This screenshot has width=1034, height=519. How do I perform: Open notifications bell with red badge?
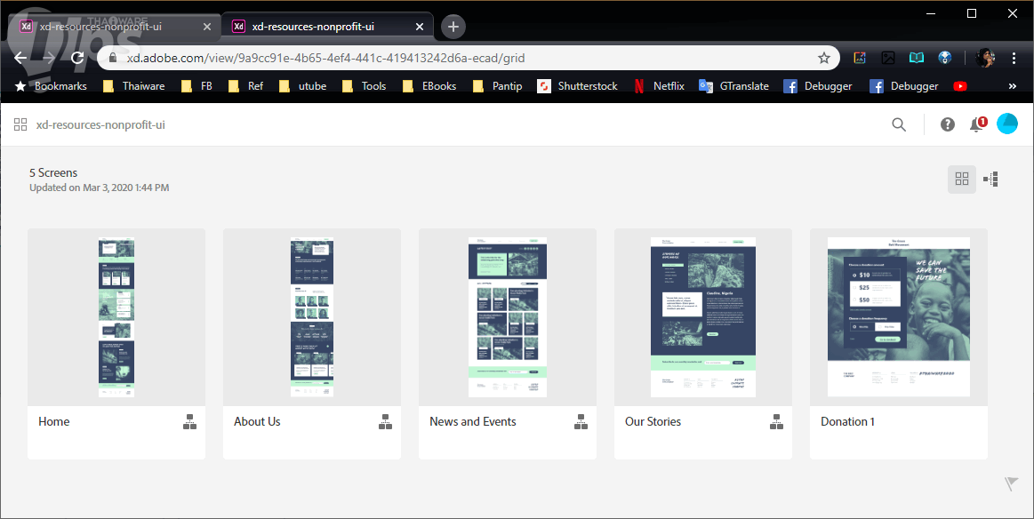pyautogui.click(x=978, y=124)
